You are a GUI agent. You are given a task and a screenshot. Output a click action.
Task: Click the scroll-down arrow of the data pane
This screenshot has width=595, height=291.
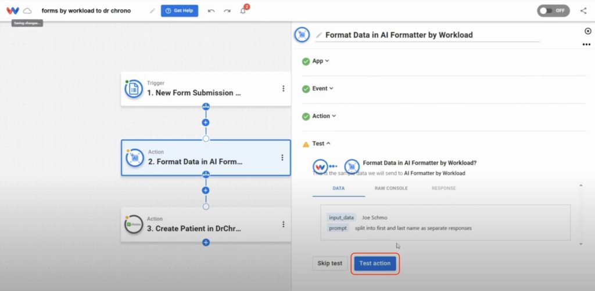point(581,244)
